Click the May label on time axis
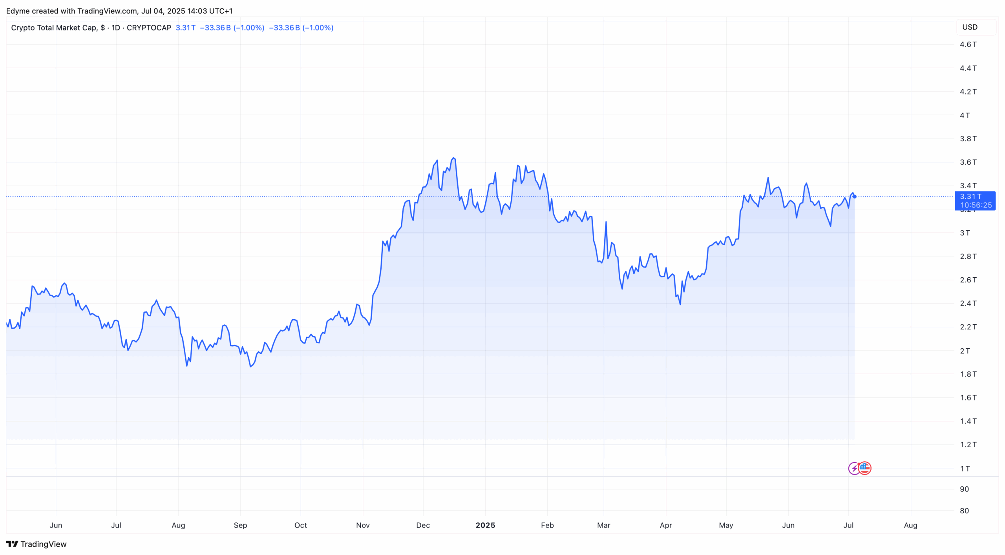The width and height of the screenshot is (1005, 555). tap(726, 525)
